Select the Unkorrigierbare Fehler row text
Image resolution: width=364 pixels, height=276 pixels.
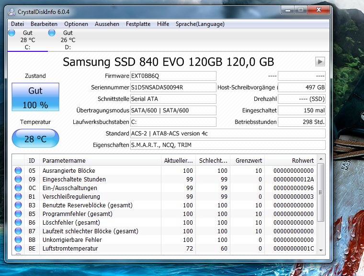coord(72,240)
